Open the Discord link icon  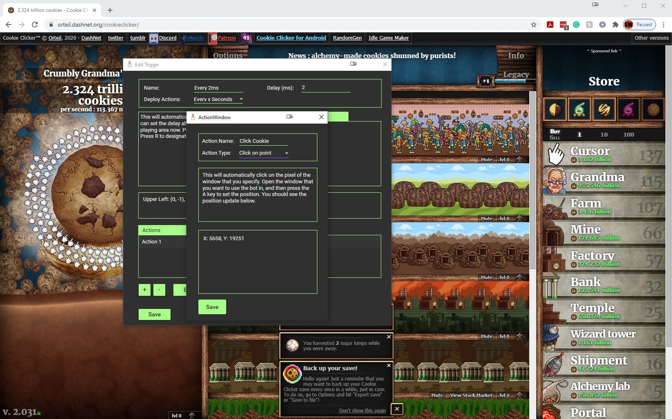[x=154, y=38]
